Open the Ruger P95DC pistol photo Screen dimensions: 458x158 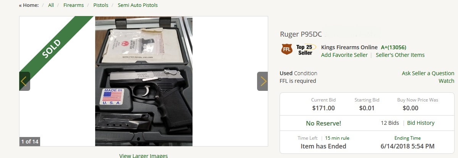[144, 81]
